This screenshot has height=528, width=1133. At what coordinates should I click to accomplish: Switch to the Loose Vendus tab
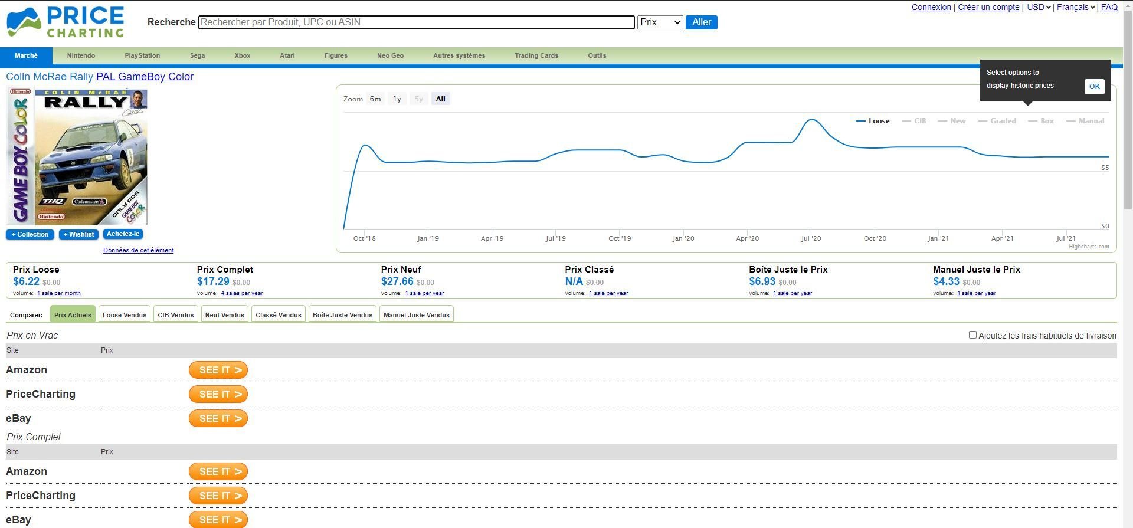(125, 315)
